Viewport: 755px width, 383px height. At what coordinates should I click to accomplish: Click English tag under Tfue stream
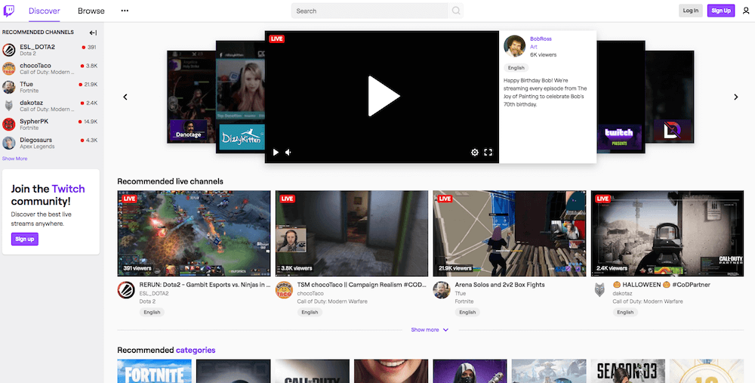[467, 312]
